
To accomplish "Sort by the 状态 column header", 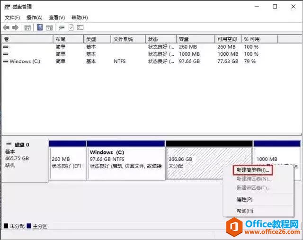I will click(x=161, y=39).
